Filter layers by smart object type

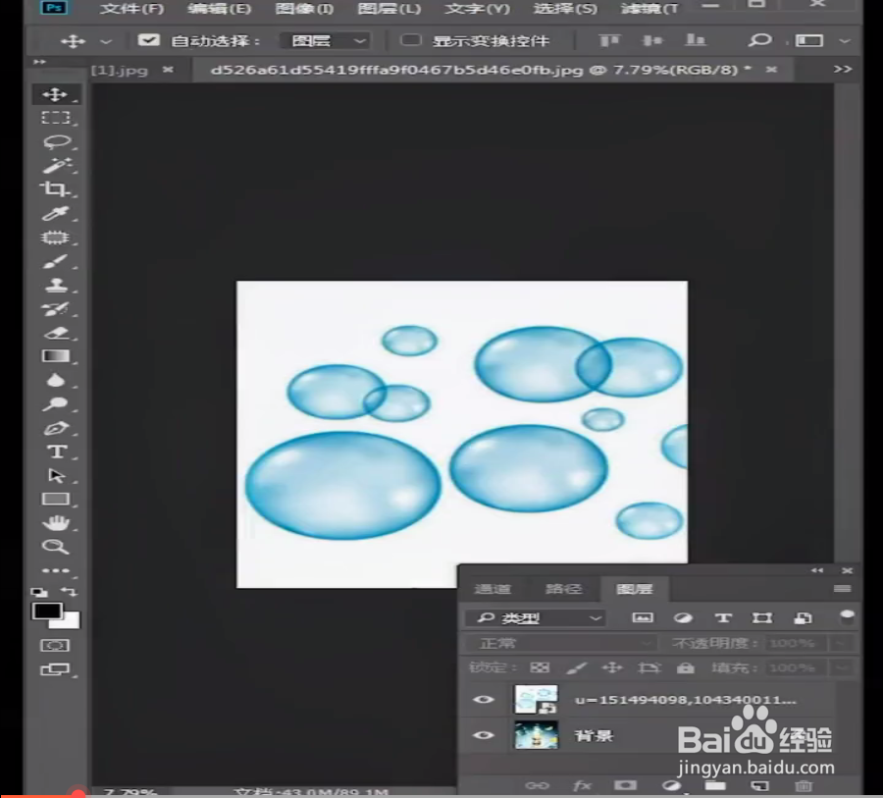tap(803, 617)
